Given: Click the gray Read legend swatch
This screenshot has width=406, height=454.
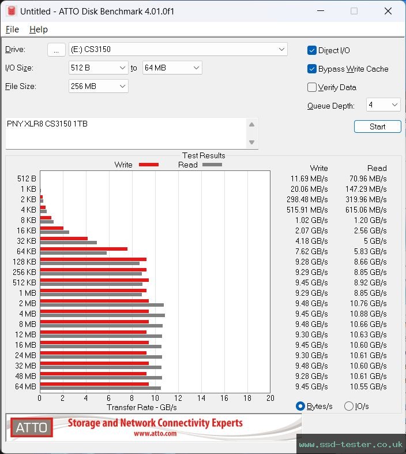Looking at the screenshot, I should click(212, 165).
